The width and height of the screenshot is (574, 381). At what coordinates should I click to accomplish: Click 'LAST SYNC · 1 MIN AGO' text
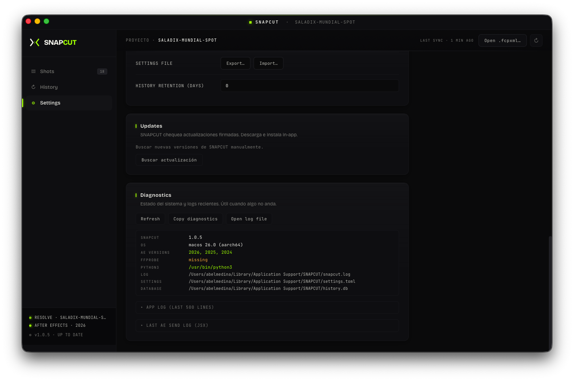[x=447, y=40]
